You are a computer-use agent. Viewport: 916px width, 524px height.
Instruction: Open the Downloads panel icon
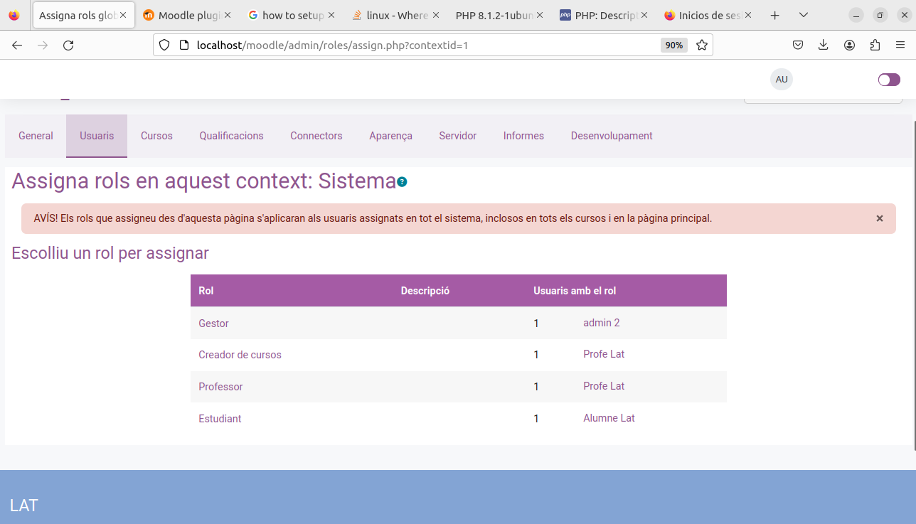point(823,44)
